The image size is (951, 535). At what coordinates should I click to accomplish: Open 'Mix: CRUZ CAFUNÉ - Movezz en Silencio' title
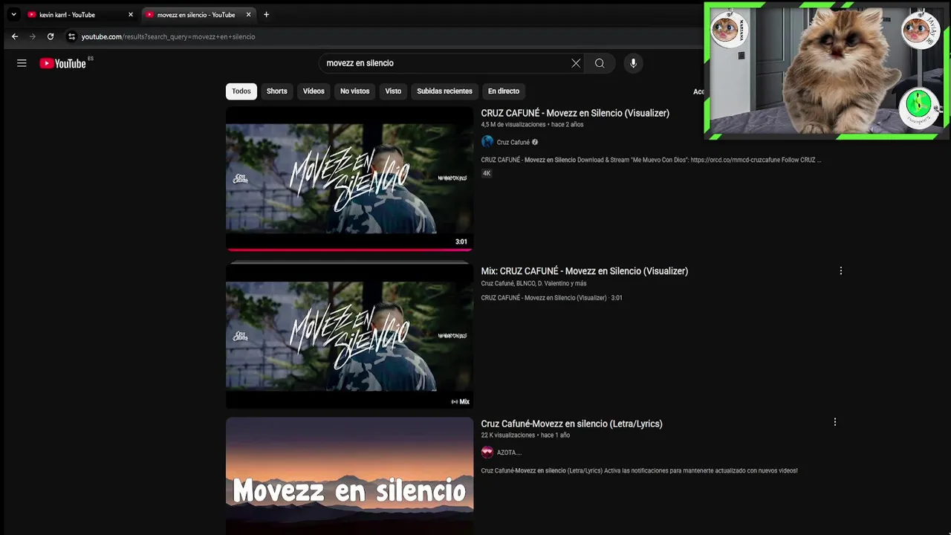pos(584,271)
